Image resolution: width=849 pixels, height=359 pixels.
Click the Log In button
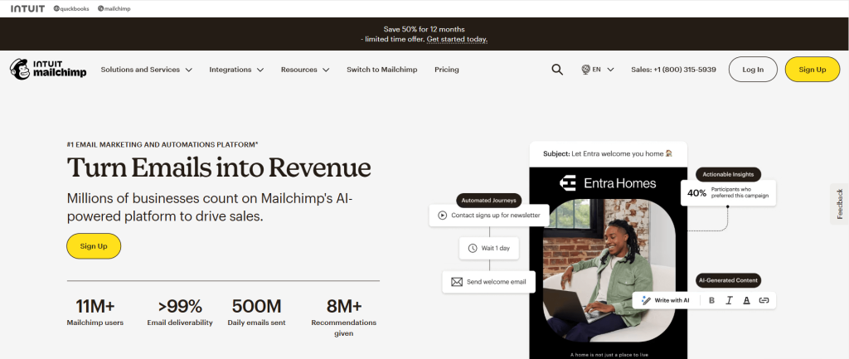pos(753,70)
